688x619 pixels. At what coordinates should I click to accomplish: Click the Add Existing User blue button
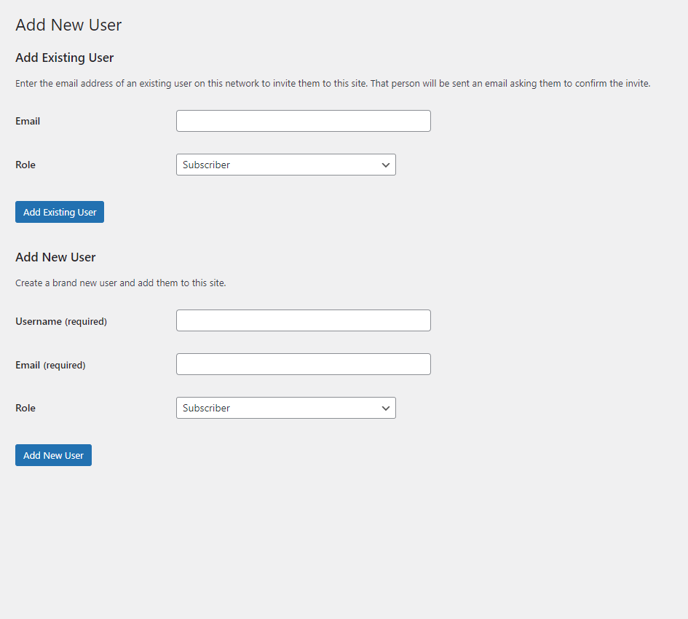(60, 212)
